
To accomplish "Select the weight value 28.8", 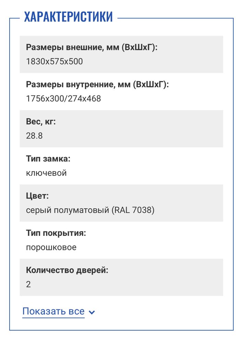I will click(34, 136).
